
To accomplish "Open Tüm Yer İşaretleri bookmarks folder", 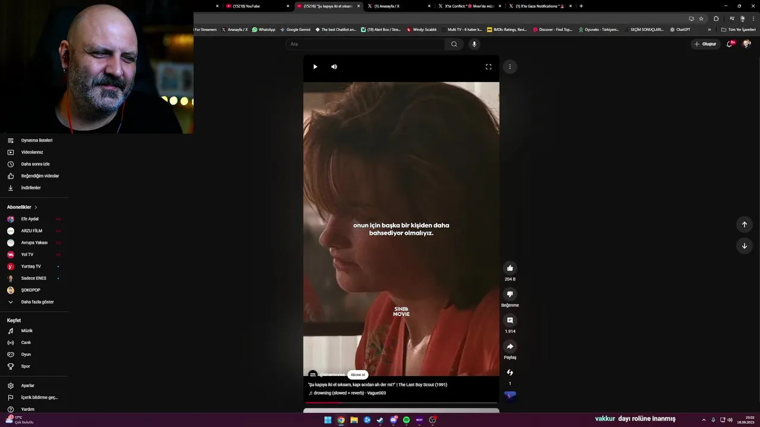I will point(738,30).
